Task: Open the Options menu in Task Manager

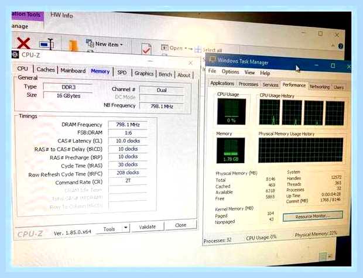Action: tap(230, 72)
